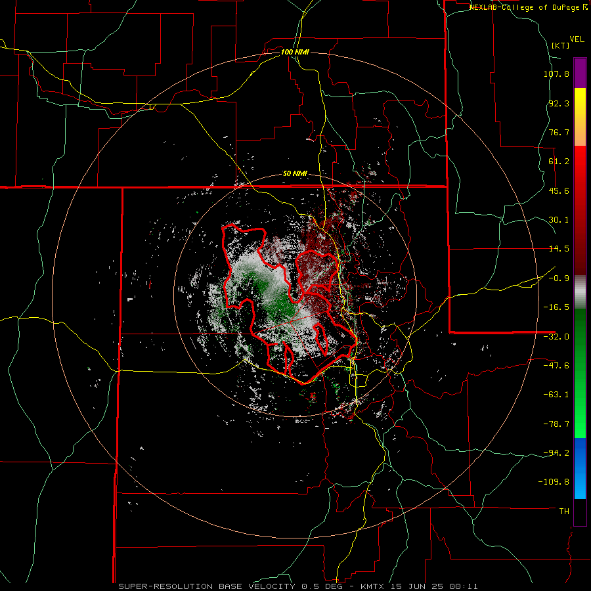
Task: Click the 76.7 scale value
Action: tap(559, 132)
